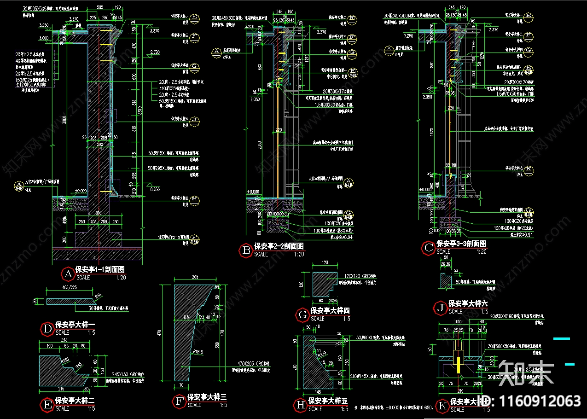587x419 pixels.
Task: Select circled letter D beside 保安亭大样一
Action: pyautogui.click(x=47, y=329)
